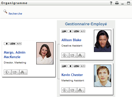Image resolution: width=132 pixels, height=97 pixels.
Task: Open identity info menu on Margo's card
Action: pyautogui.click(x=8, y=72)
